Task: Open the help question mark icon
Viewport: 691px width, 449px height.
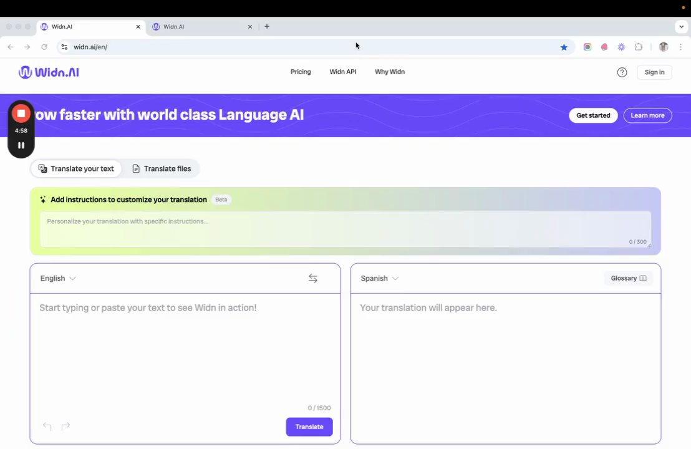Action: coord(622,72)
